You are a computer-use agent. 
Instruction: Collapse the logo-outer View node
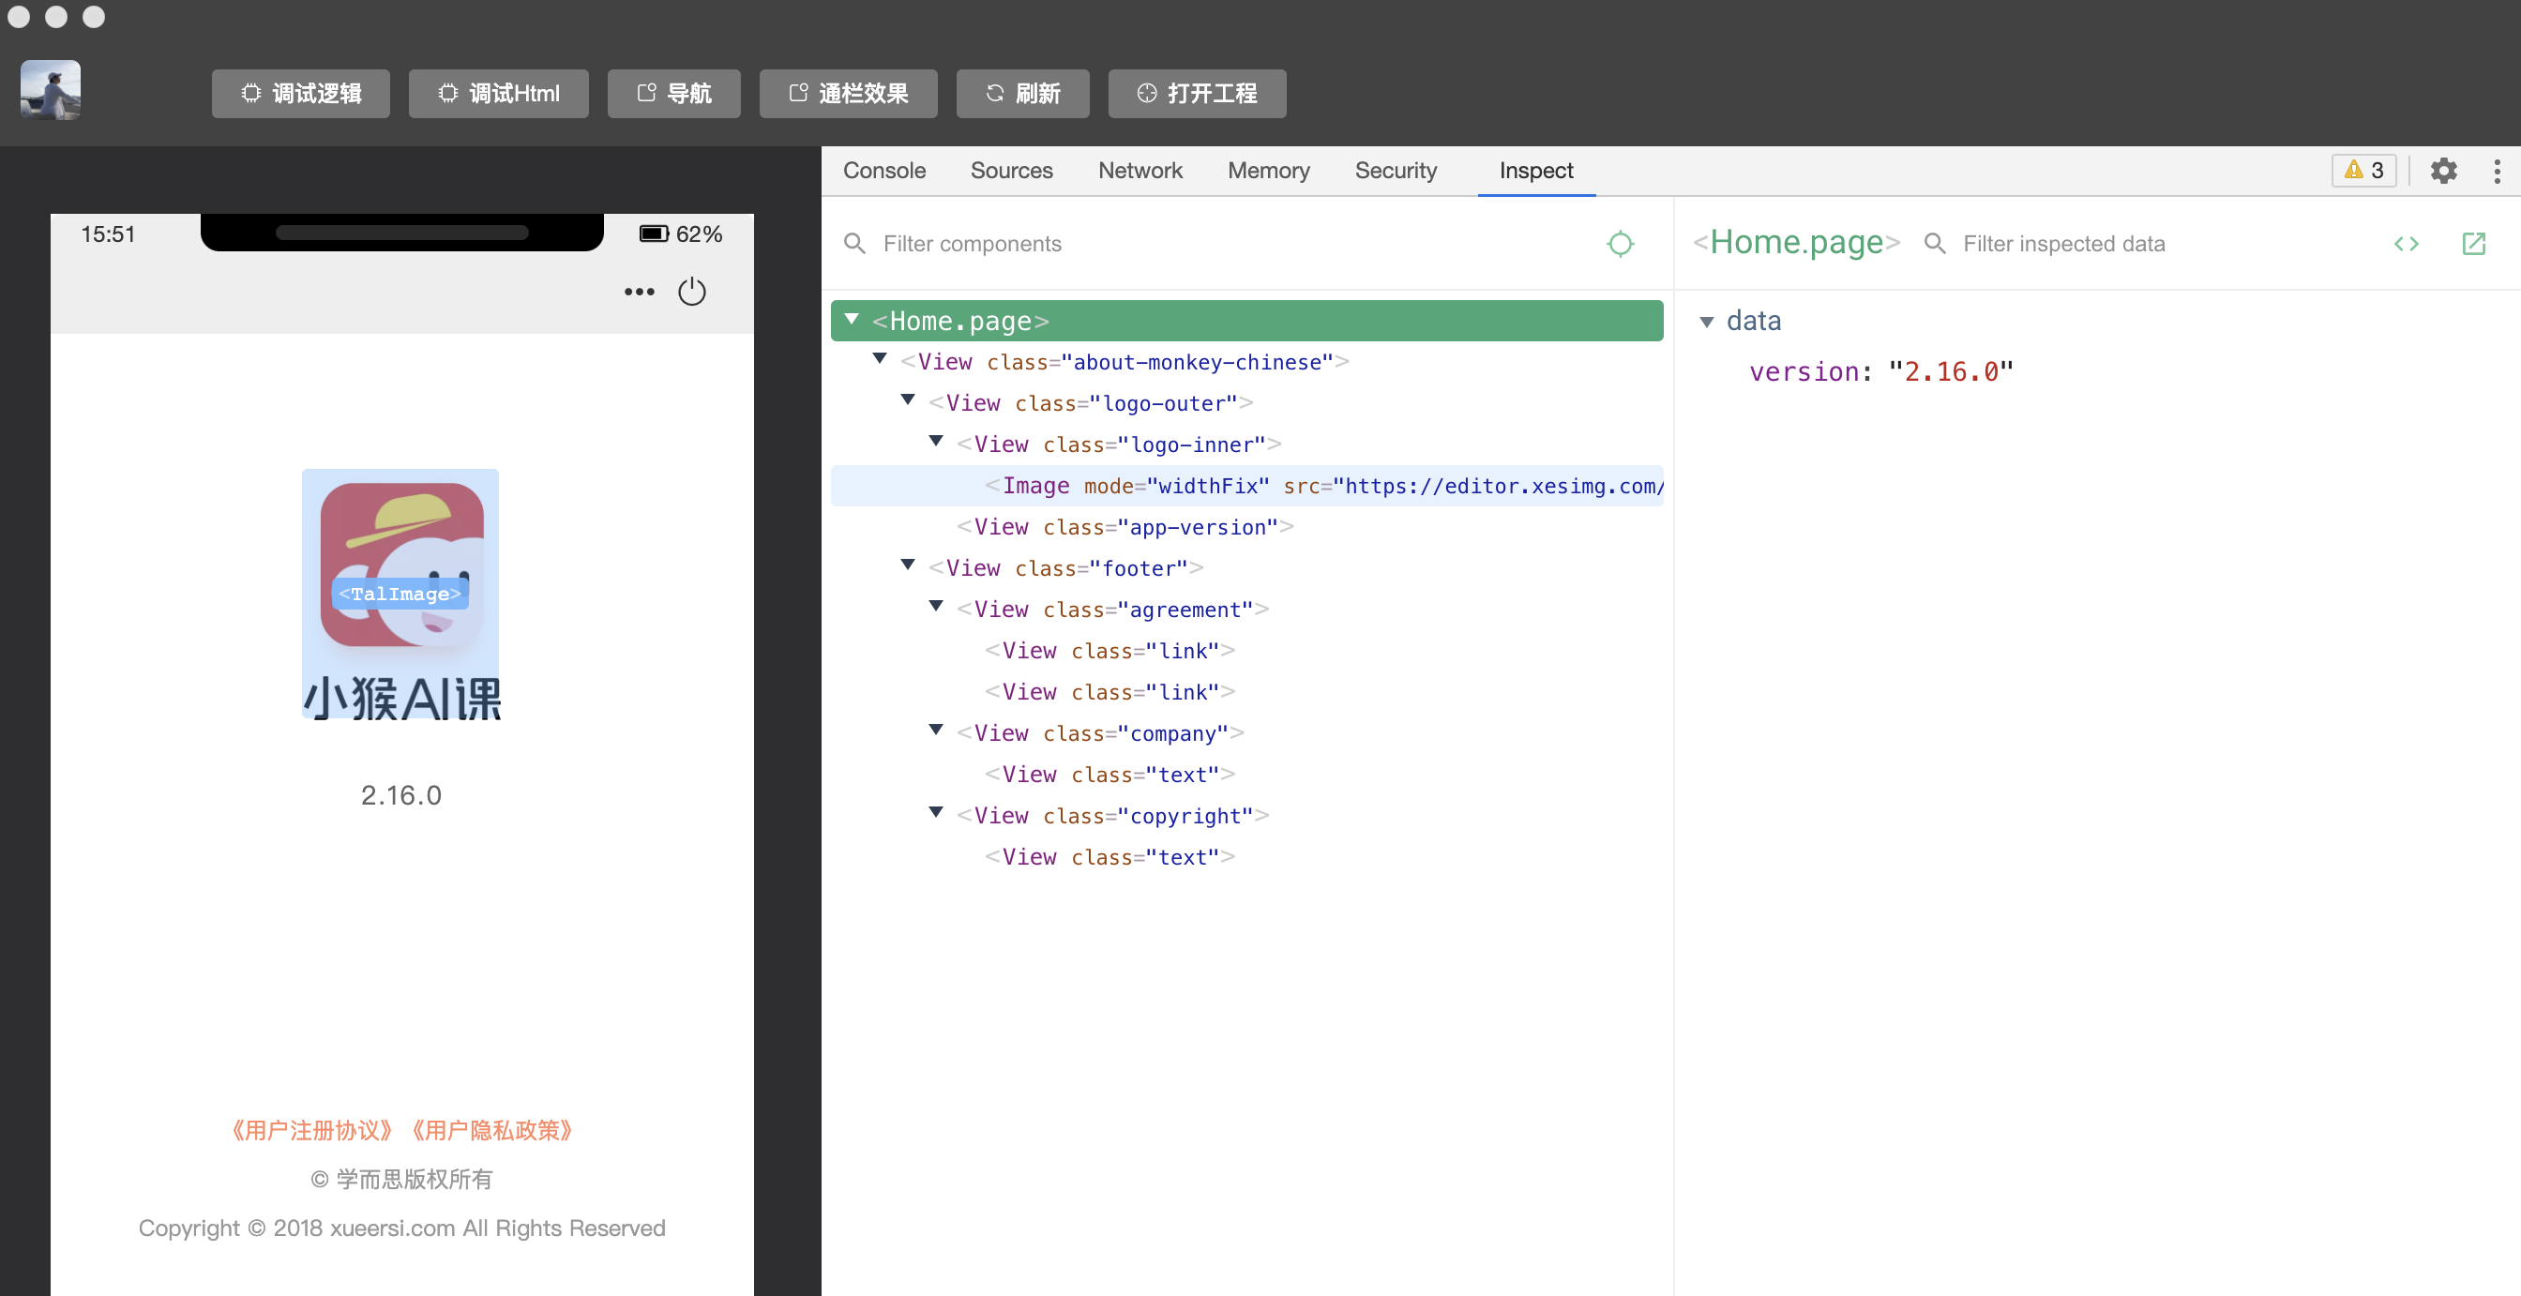tap(908, 400)
